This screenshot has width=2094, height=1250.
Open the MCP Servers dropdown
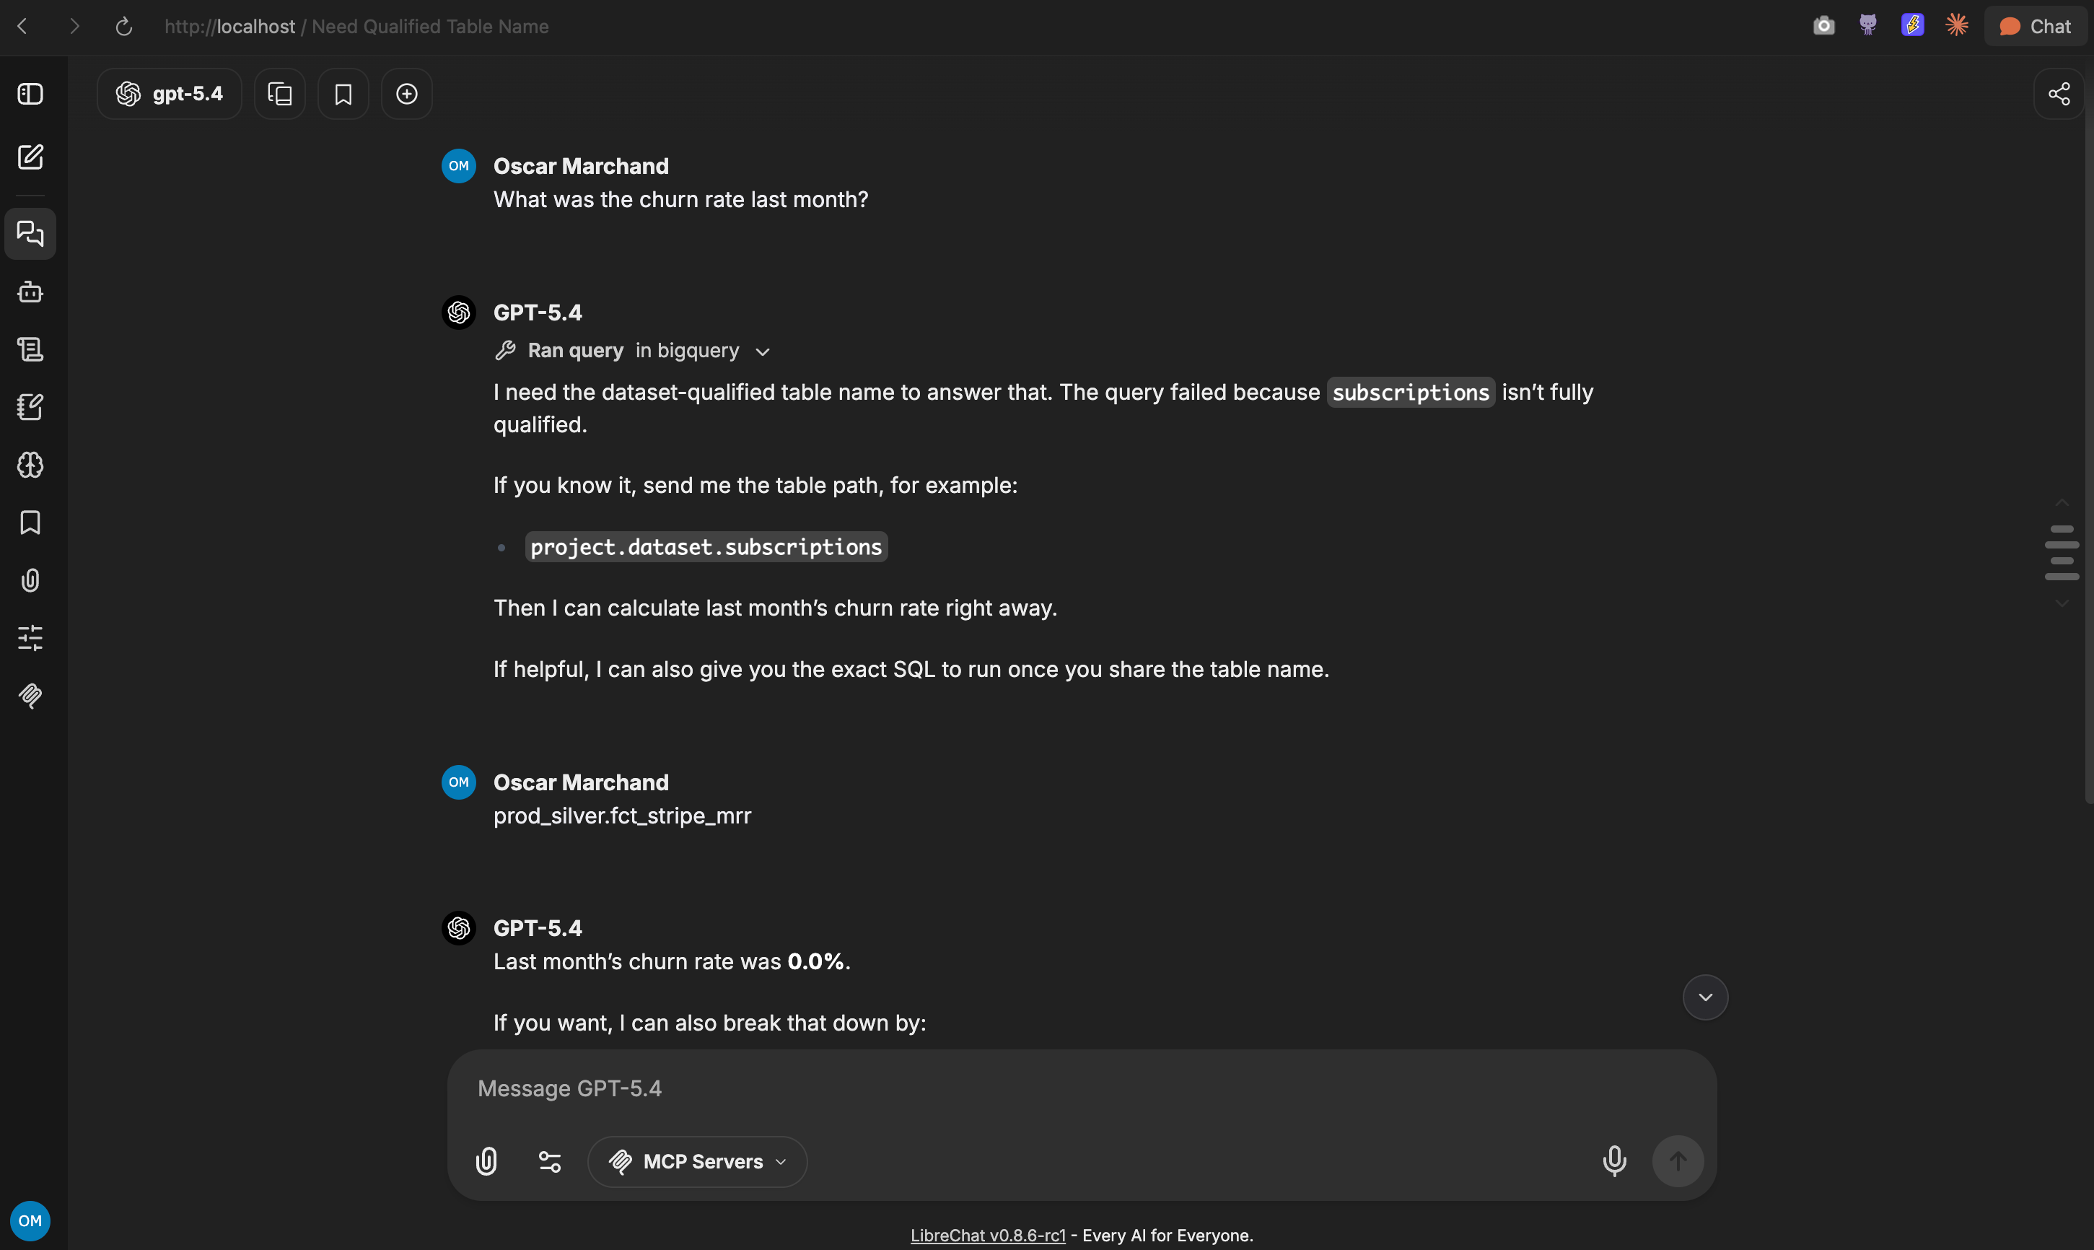(x=697, y=1161)
